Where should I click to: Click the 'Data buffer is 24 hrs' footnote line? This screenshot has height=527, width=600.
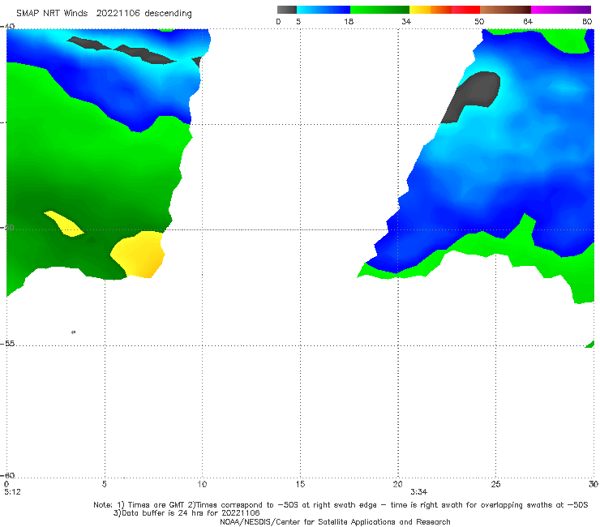[186, 513]
